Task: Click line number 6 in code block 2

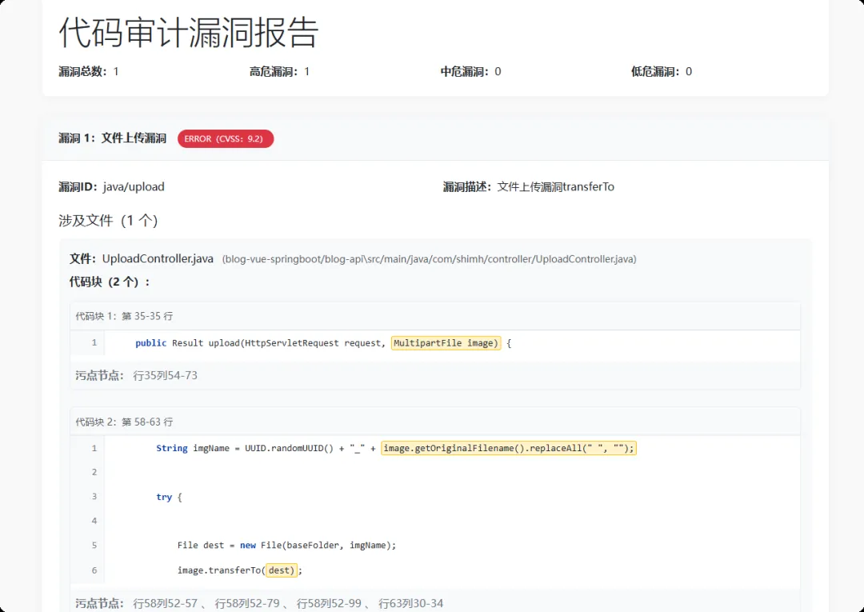Action: coord(94,570)
